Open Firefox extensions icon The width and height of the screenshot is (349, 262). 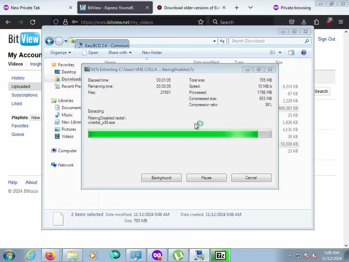click(x=316, y=22)
